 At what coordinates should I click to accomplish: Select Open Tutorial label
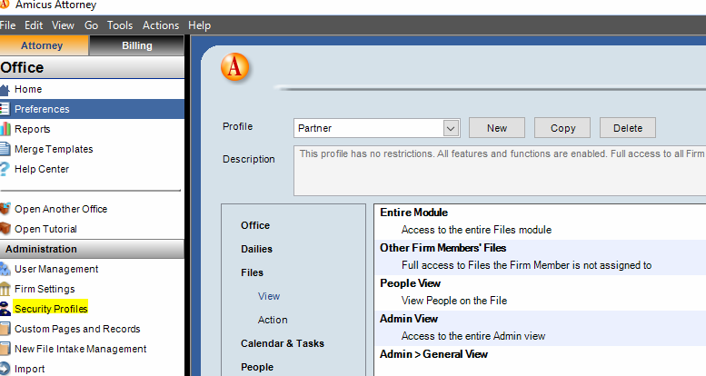(x=45, y=229)
